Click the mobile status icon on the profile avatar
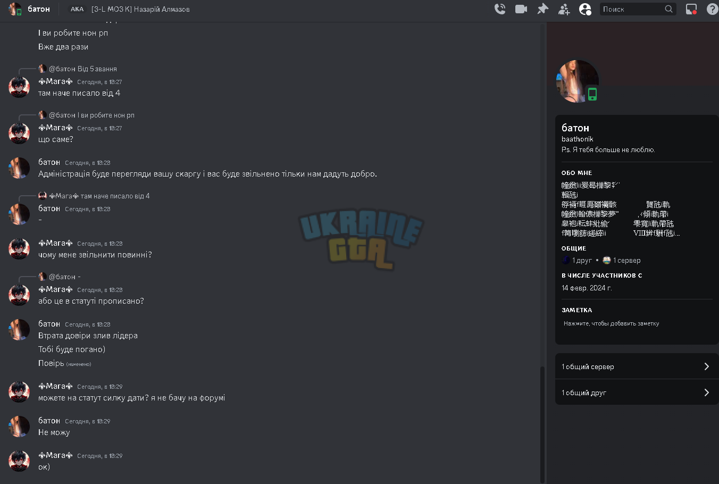Viewport: 719px width, 484px height. pos(592,94)
